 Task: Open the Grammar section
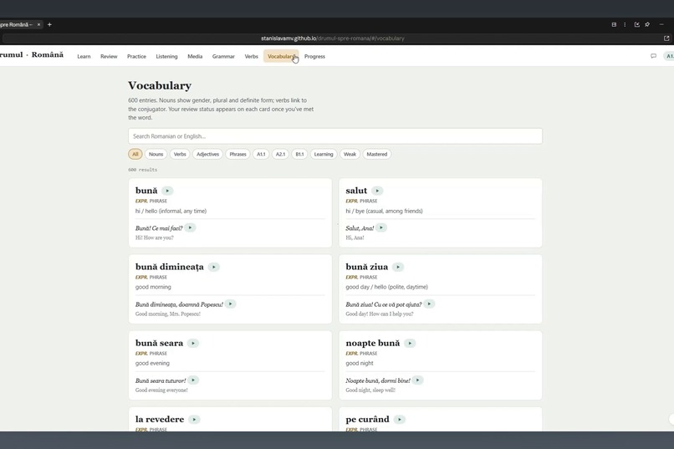pyautogui.click(x=223, y=56)
